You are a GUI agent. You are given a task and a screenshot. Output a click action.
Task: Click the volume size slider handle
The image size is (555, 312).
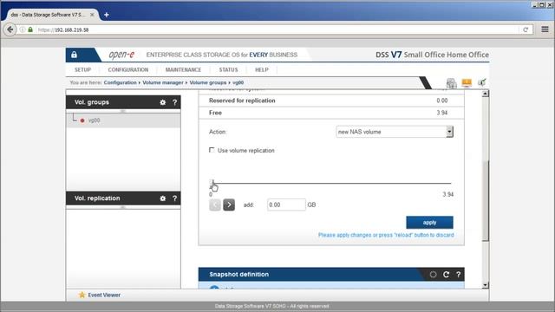pos(212,183)
